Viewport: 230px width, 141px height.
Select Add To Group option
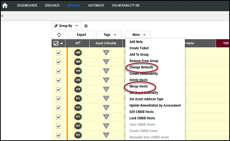pos(139,54)
